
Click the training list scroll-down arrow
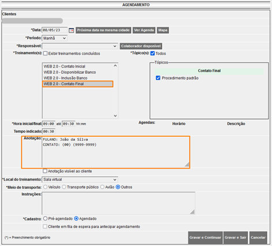coord(115,115)
